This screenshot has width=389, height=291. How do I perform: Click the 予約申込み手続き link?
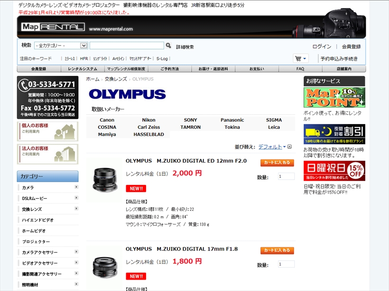pyautogui.click(x=339, y=59)
